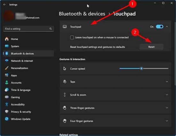
Task: Click Bluetooth & devices breadcrumb link
Action: tap(82, 14)
